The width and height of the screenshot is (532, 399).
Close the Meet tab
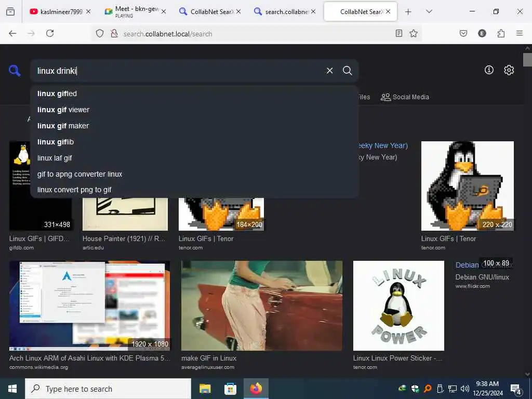[x=164, y=12]
